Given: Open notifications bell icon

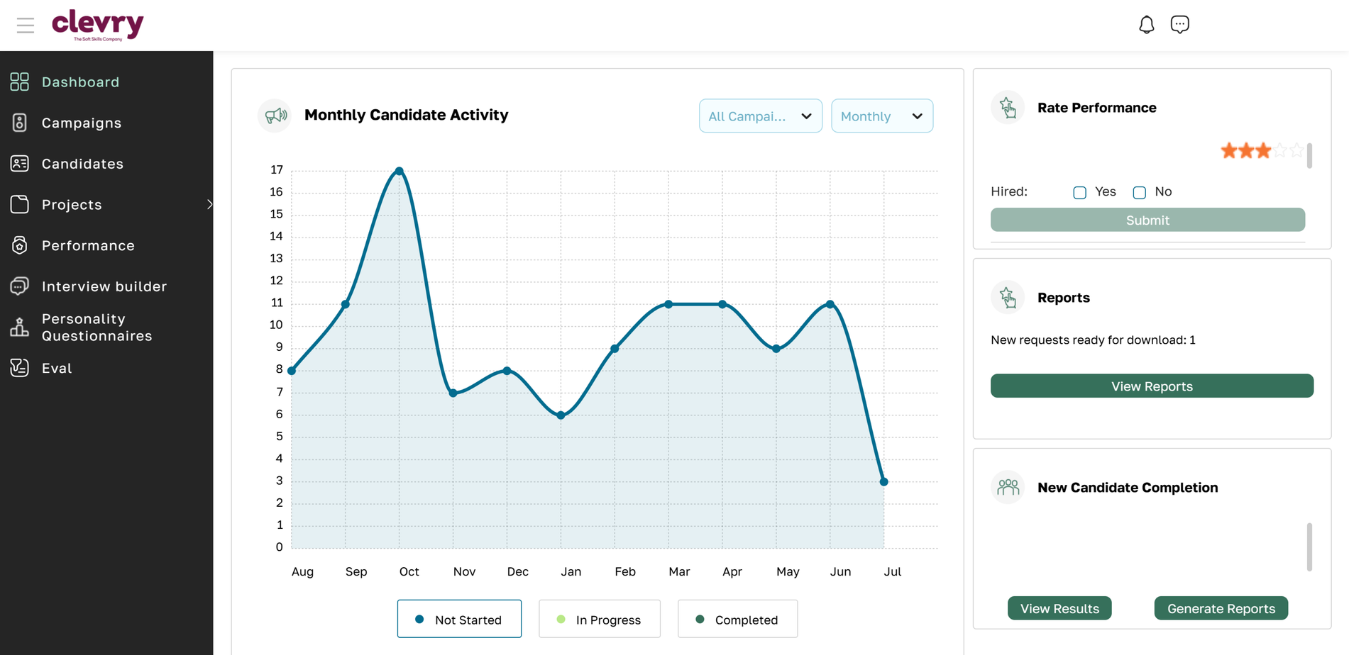Looking at the screenshot, I should tap(1146, 25).
